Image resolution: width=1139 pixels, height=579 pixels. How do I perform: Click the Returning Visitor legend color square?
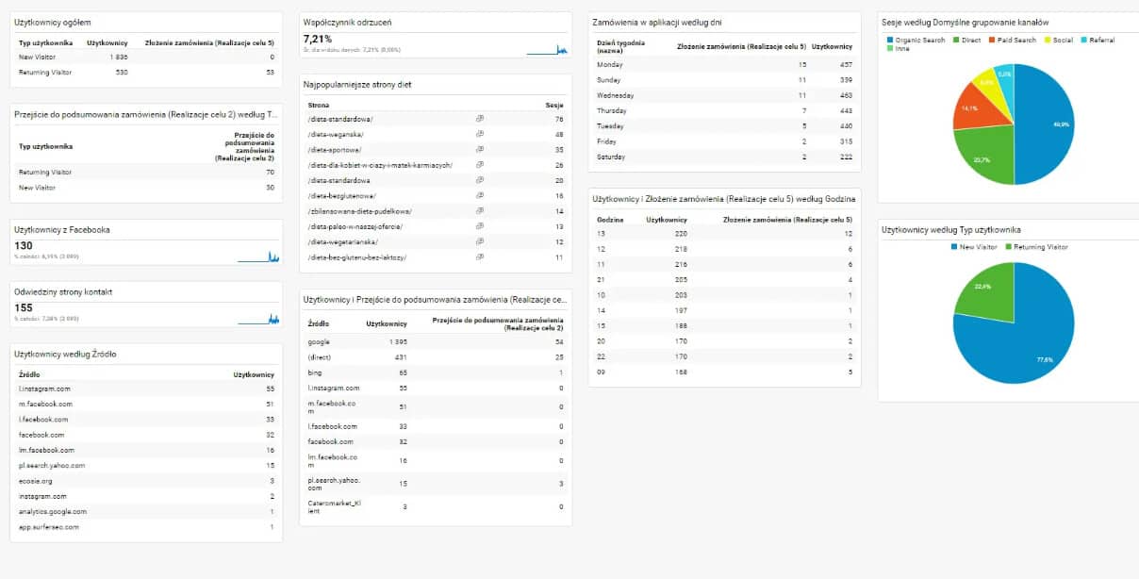point(1007,247)
